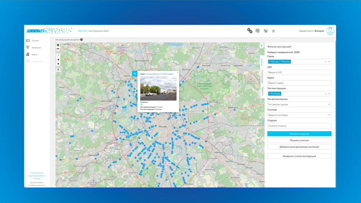361x203 pixels.
Task: Add the billboard to cart from popup
Action: (135, 74)
